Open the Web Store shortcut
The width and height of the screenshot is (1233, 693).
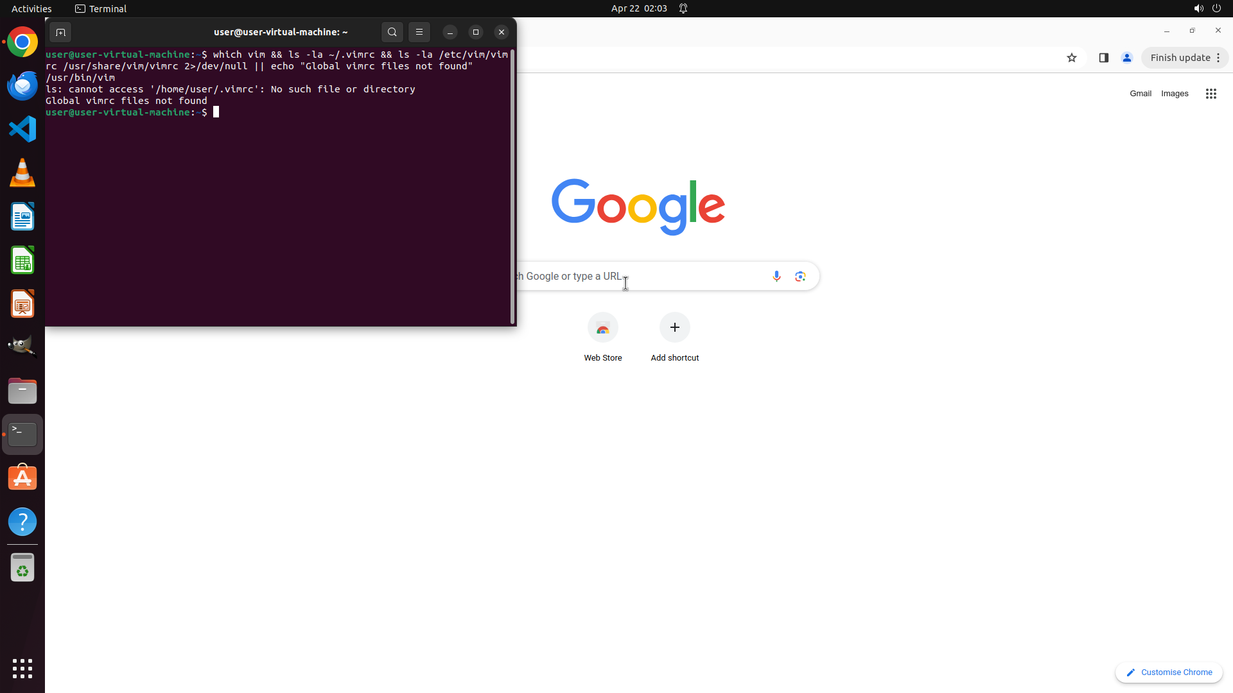602,328
